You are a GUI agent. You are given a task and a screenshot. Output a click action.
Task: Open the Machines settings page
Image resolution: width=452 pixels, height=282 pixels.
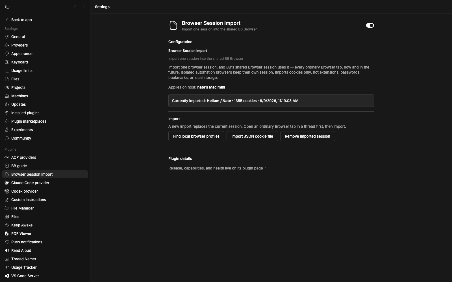click(x=45, y=96)
